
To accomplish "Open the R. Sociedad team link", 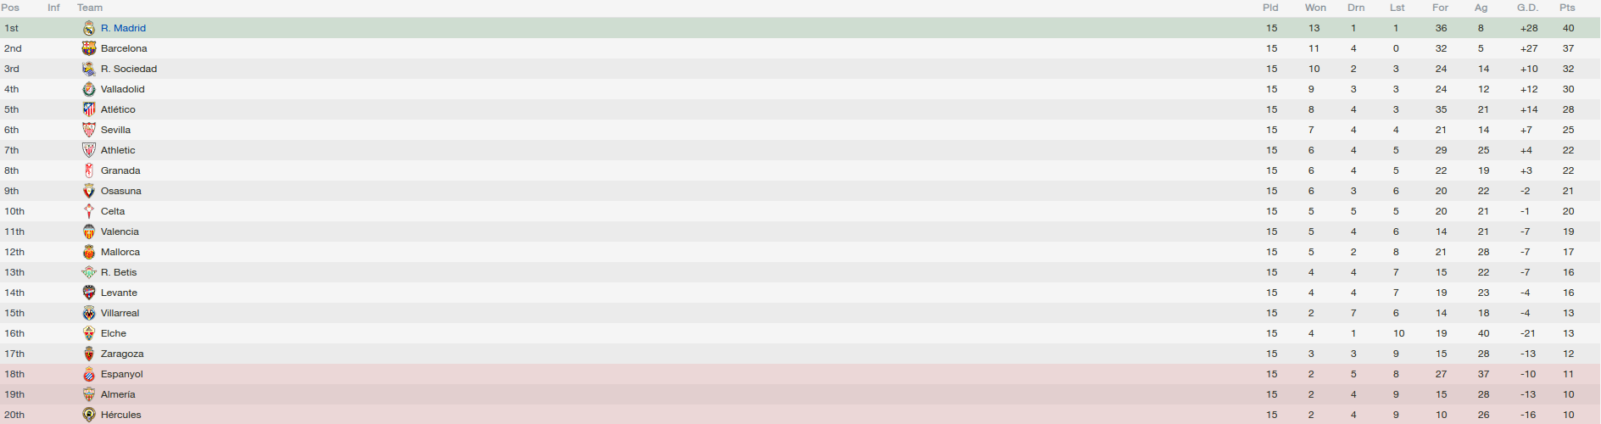I will click(129, 69).
